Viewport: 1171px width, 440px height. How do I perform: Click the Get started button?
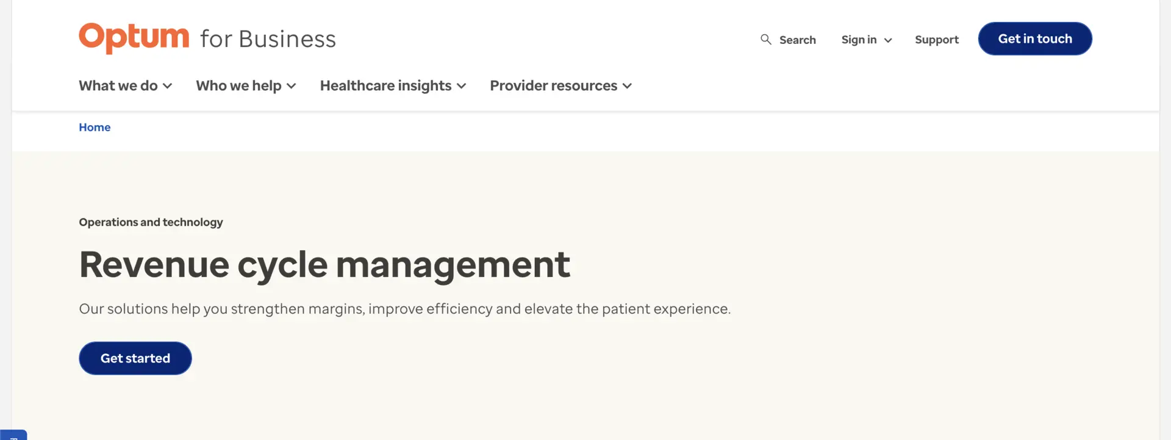pos(135,358)
